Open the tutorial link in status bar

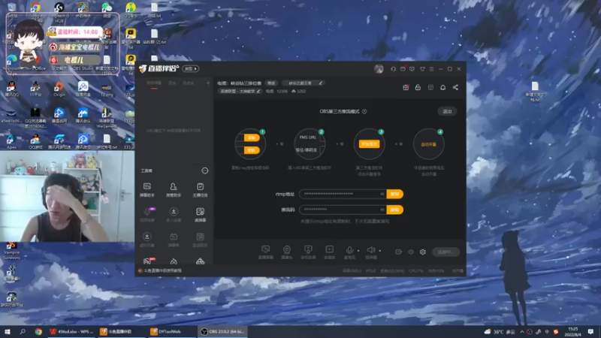162,270
